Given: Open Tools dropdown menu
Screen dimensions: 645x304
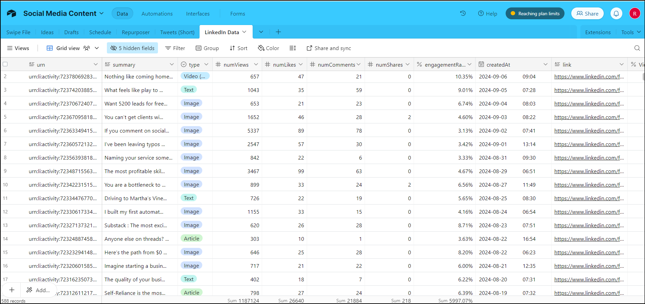Looking at the screenshot, I should click(631, 32).
